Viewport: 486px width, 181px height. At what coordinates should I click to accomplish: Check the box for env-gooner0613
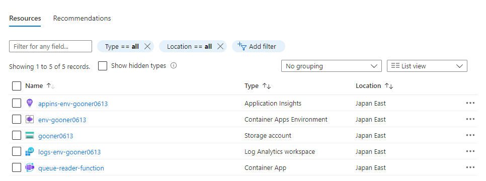click(x=17, y=119)
